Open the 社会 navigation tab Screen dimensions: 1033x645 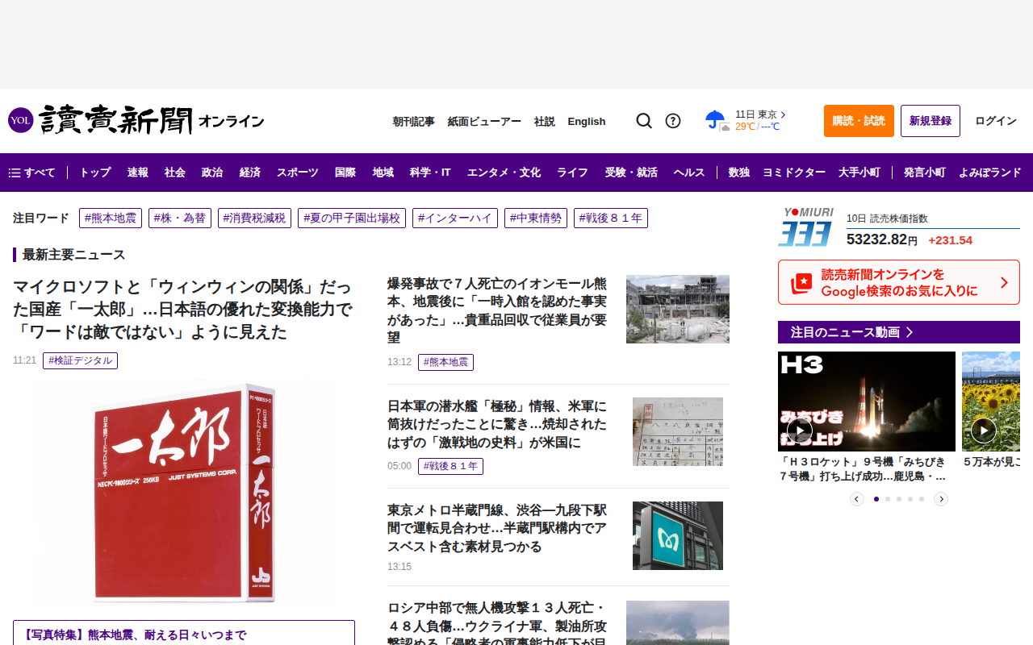point(175,173)
